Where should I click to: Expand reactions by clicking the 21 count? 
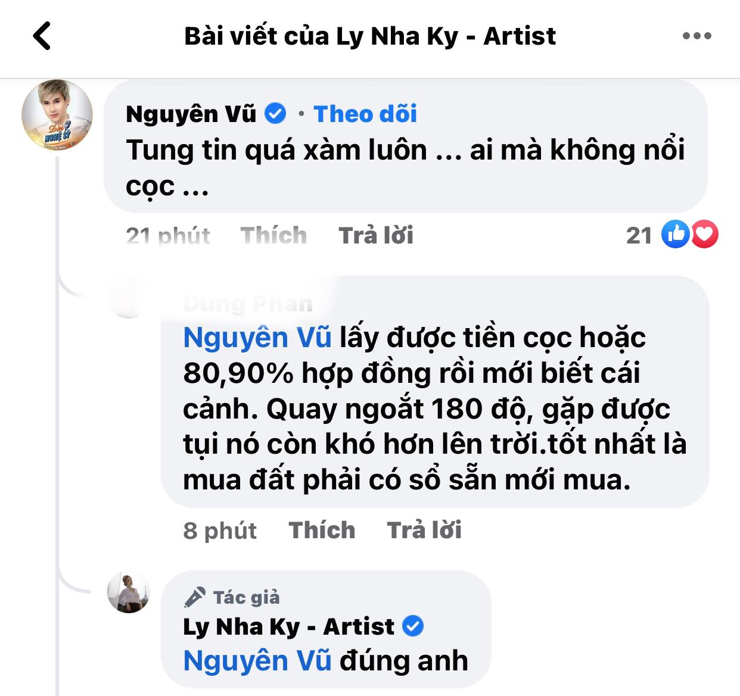coord(640,236)
